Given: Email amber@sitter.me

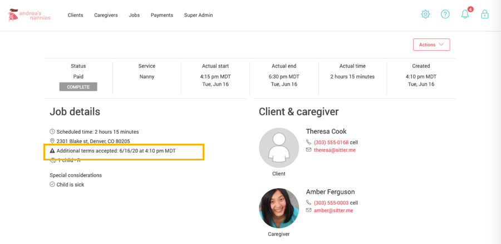Looking at the screenshot, I should click(333, 211).
